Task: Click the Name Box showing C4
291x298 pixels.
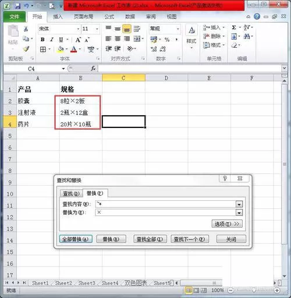Action: [31, 69]
